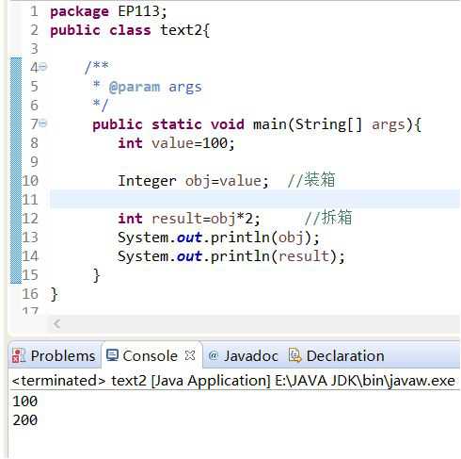
Task: Collapse the Javadoc comment fold at line 4
Action: (43, 67)
